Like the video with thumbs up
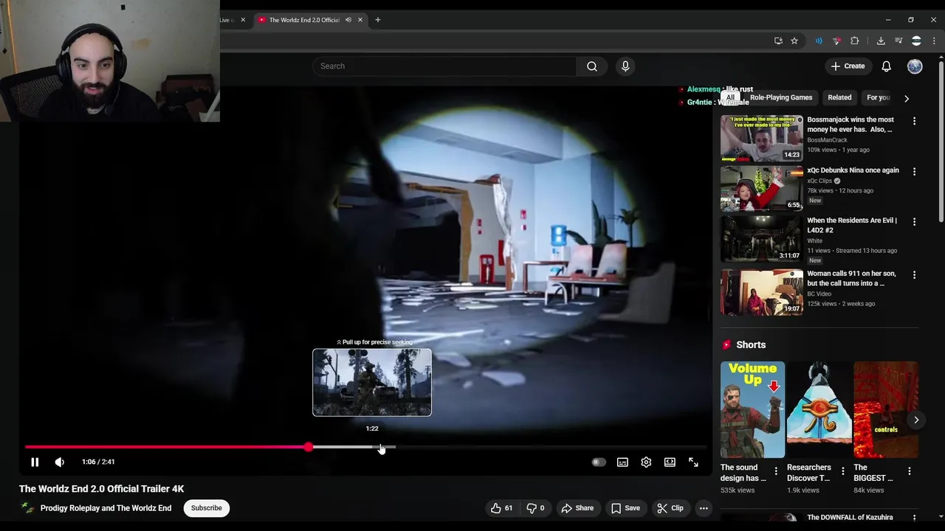Image resolution: width=945 pixels, height=531 pixels. click(x=501, y=508)
